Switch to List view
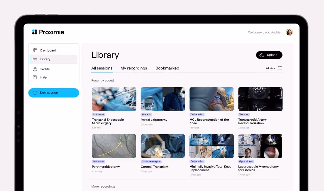324x191 pixels. coord(273,68)
